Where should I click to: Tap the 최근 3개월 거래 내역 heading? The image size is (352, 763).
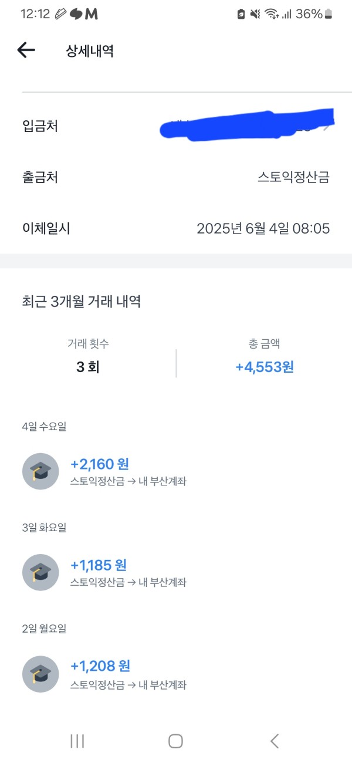82,302
